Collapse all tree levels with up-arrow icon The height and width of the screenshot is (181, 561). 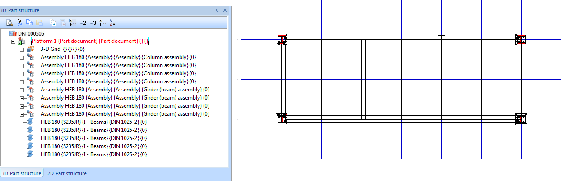coord(73,22)
